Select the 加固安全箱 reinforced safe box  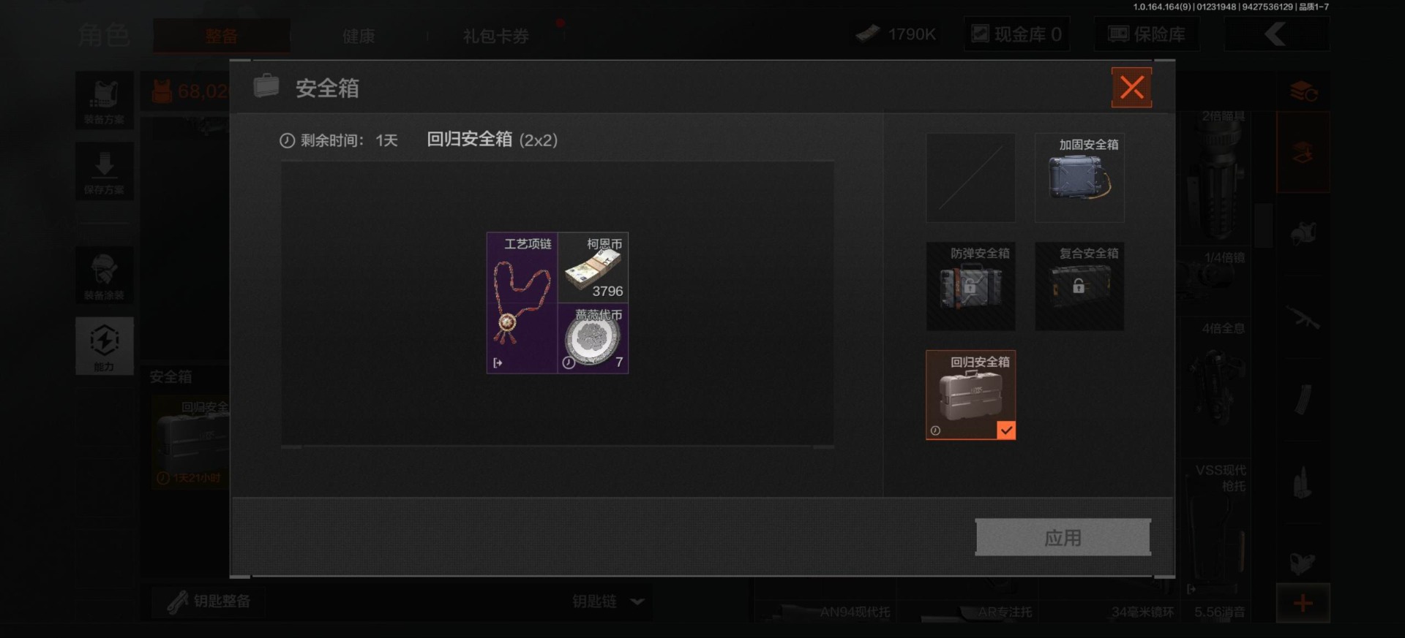1079,178
